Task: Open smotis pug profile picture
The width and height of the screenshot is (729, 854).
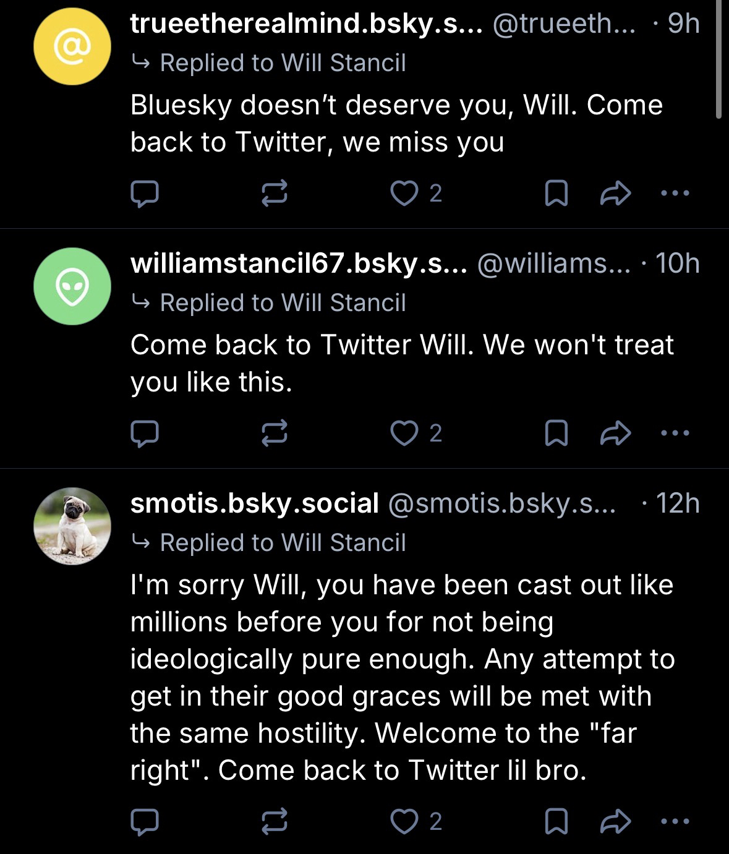Action: (72, 526)
